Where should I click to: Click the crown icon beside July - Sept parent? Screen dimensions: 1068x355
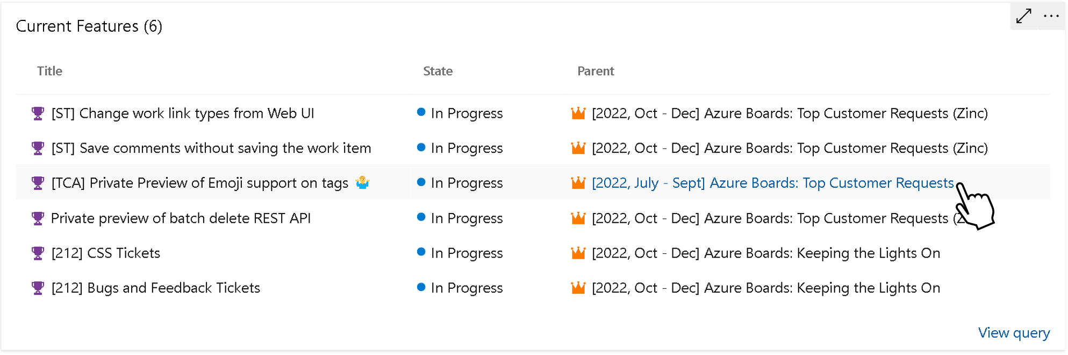tap(578, 183)
